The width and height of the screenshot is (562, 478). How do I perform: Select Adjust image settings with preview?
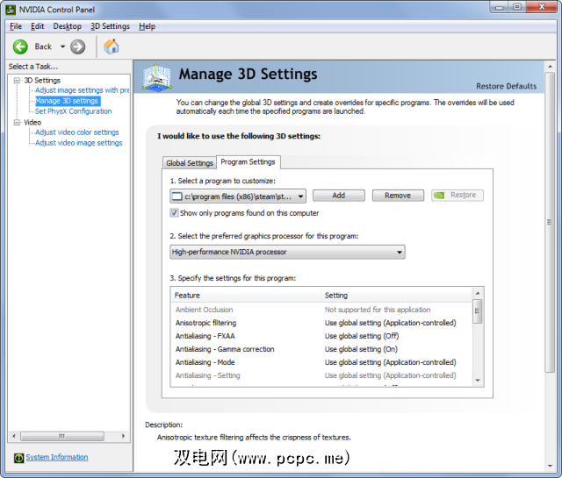pos(82,90)
